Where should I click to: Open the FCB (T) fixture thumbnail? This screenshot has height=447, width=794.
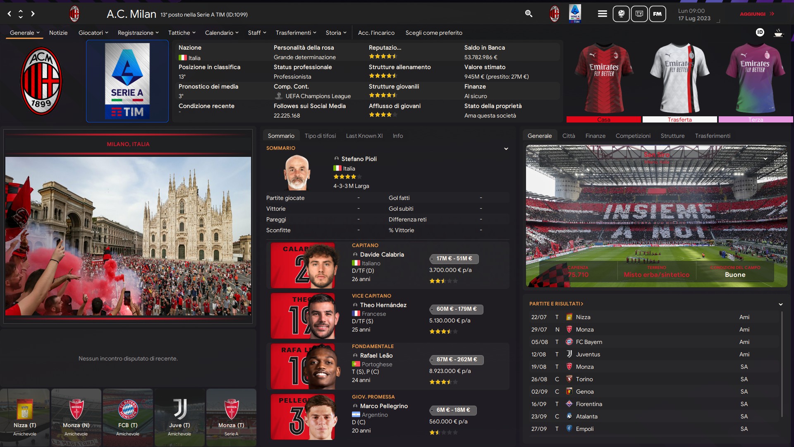(128, 417)
